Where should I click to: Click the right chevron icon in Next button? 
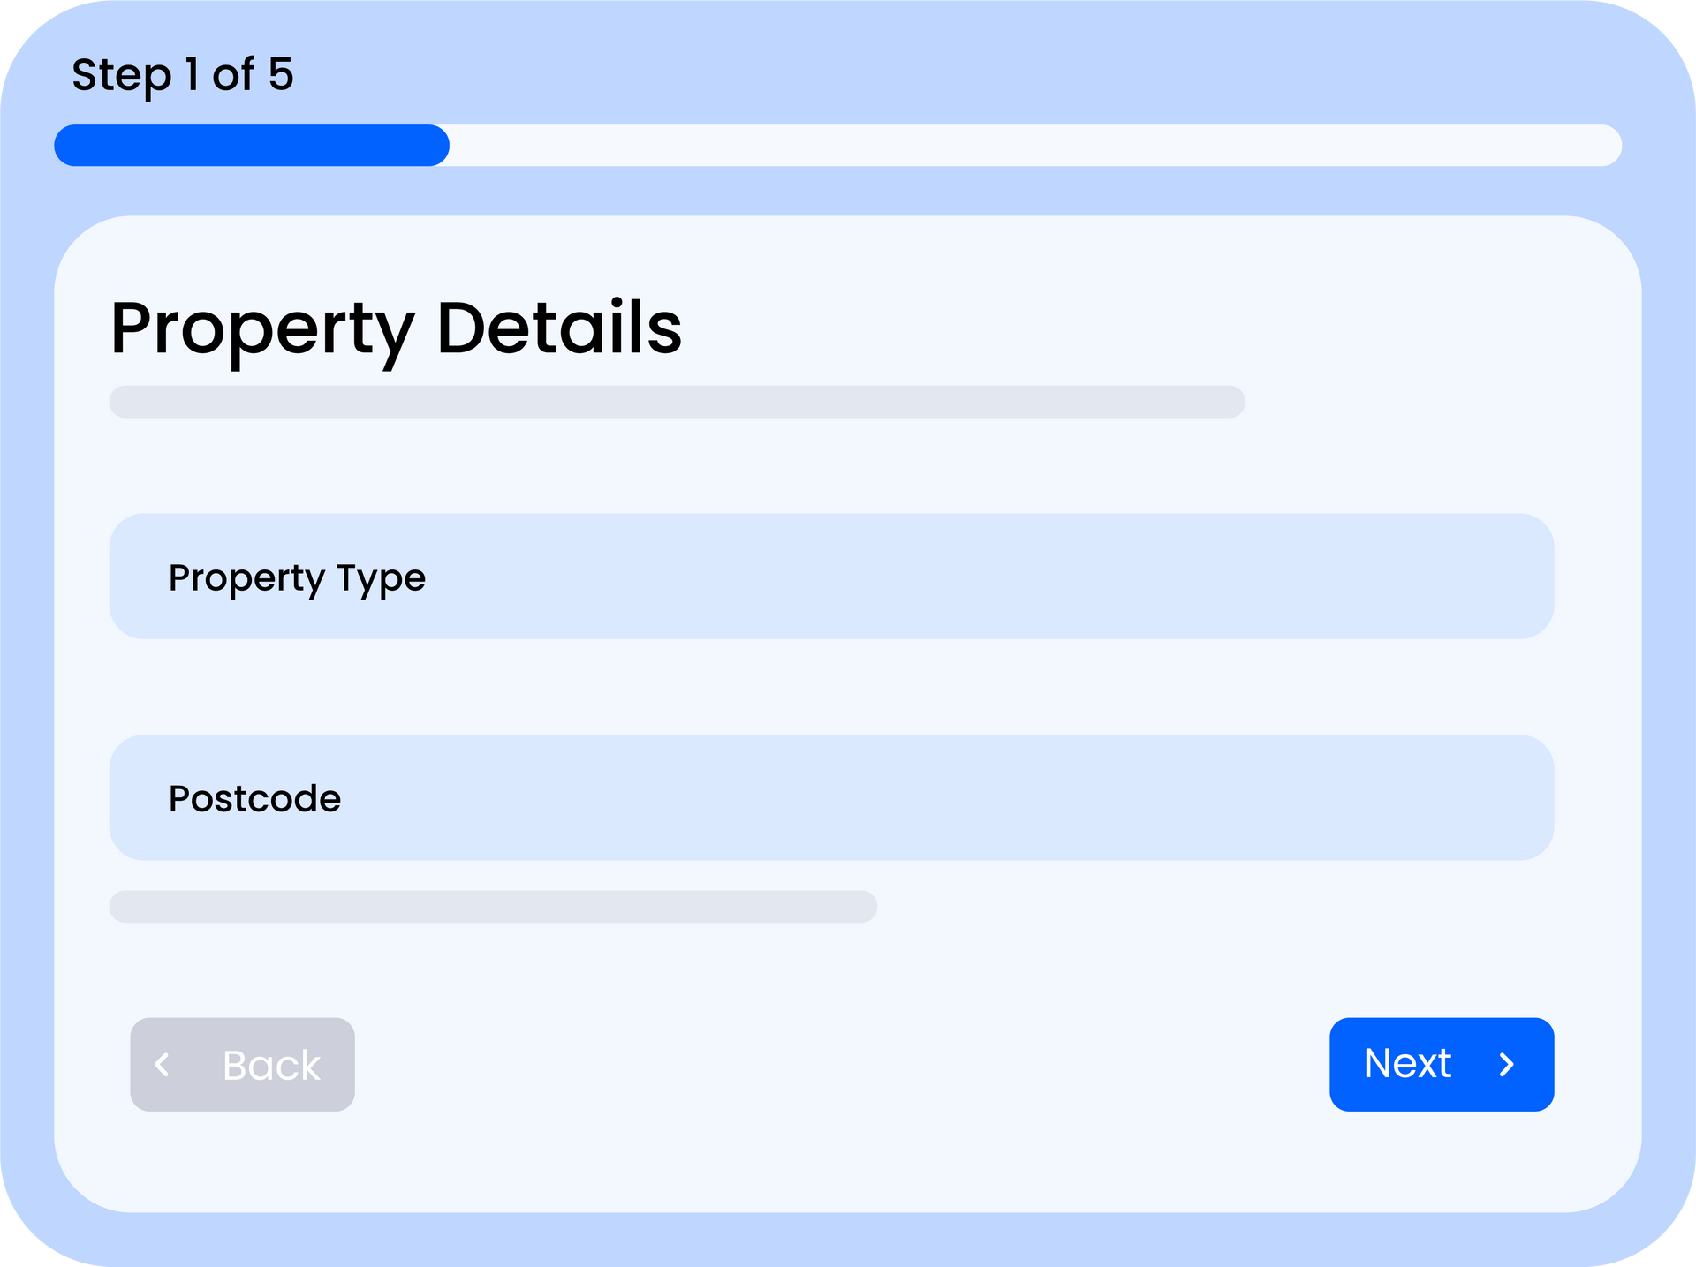coord(1507,1065)
